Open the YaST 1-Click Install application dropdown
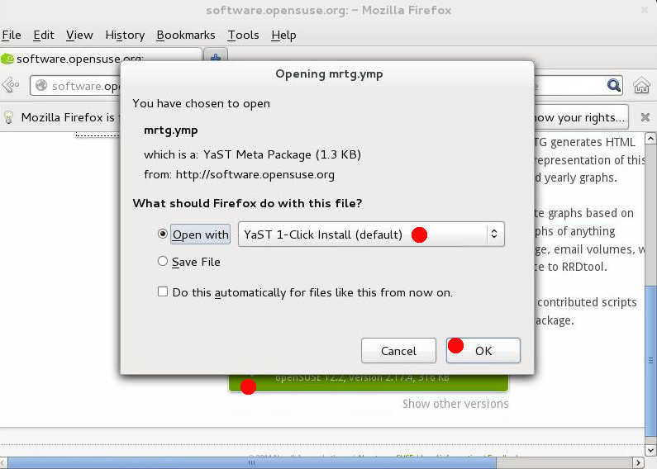Screen dimensions: 657x469 pyautogui.click(x=371, y=234)
